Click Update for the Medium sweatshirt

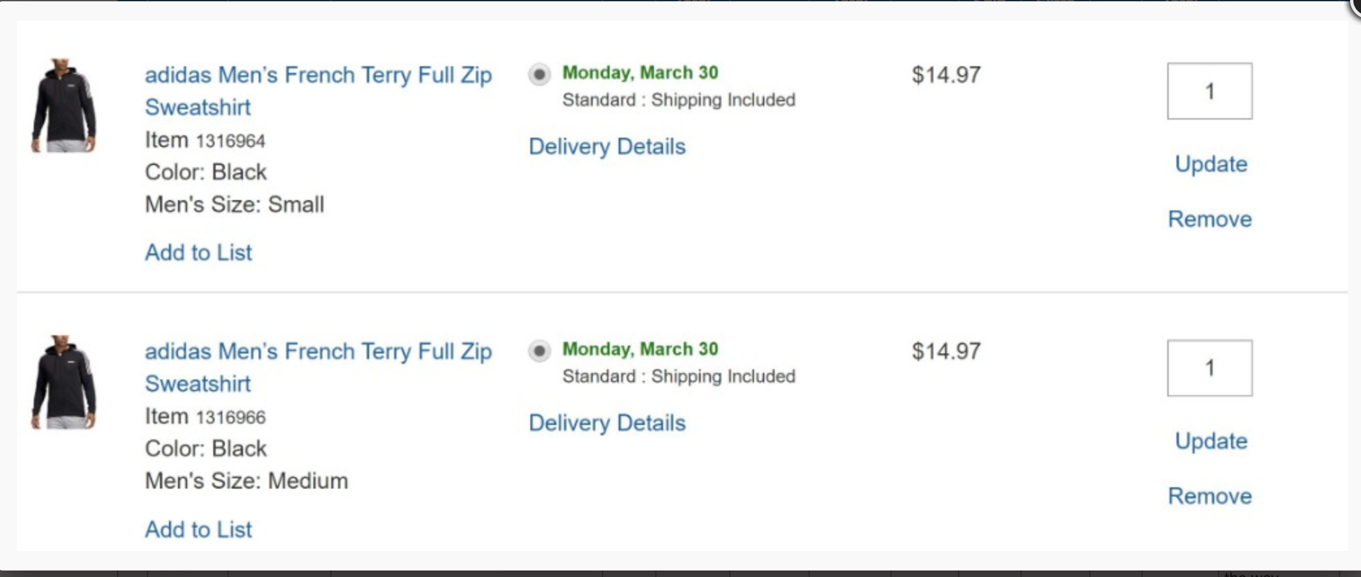(x=1211, y=441)
